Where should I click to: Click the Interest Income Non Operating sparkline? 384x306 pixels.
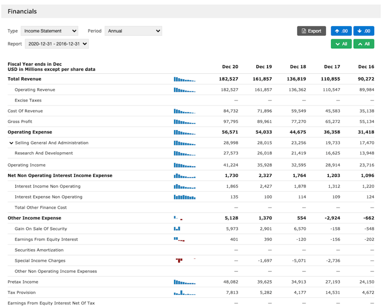point(185,187)
